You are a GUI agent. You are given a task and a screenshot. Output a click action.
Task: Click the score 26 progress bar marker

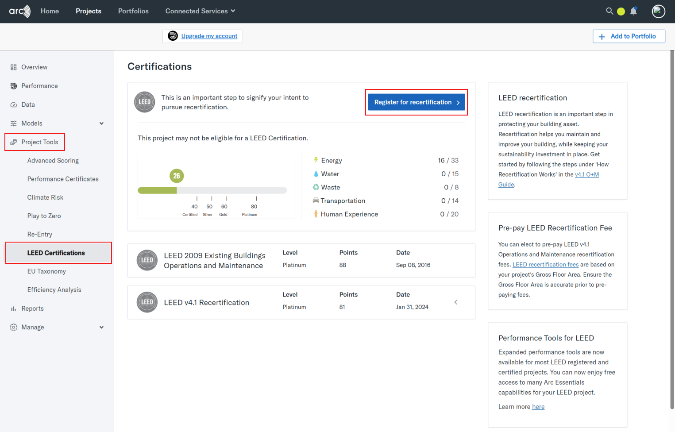[x=177, y=176]
